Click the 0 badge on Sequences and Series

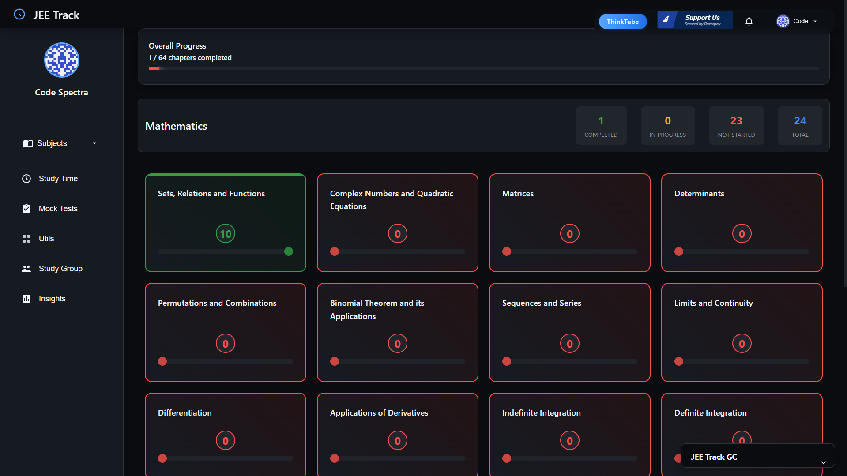pos(570,344)
